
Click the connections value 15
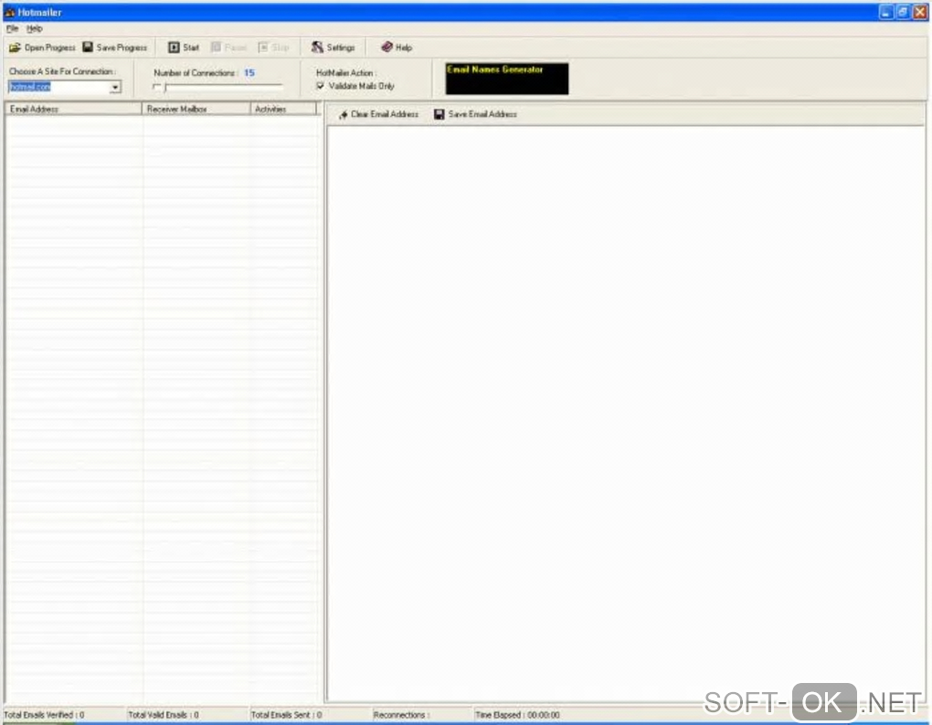249,72
